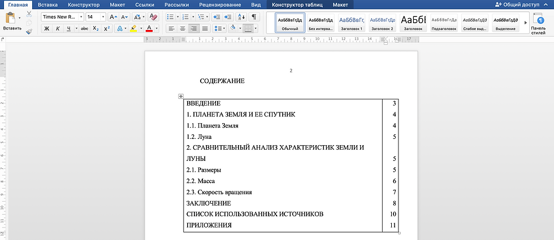Screen dimensions: 554x240
Task: Click the bulleted list icon
Action: tap(170, 17)
